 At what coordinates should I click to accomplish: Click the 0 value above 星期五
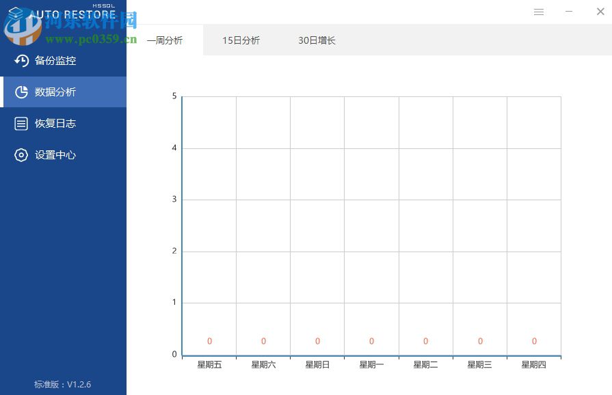click(x=210, y=341)
